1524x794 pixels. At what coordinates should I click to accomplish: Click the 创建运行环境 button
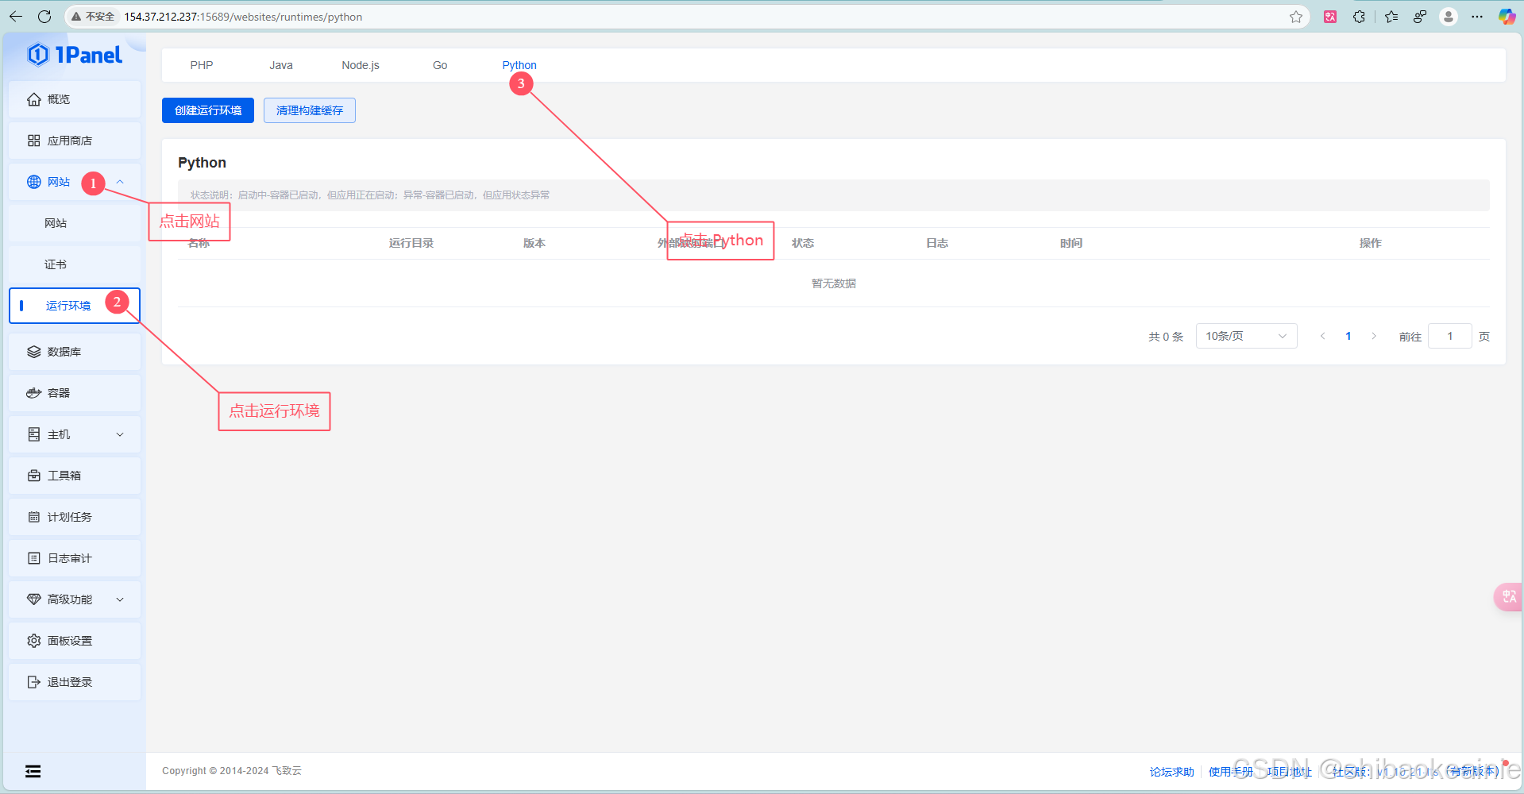[208, 110]
